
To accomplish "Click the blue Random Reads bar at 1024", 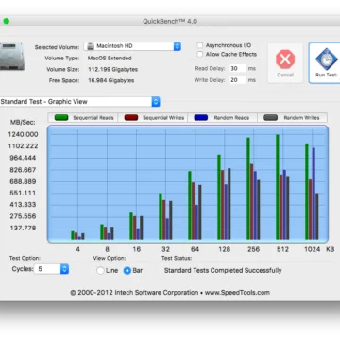I will (x=314, y=194).
